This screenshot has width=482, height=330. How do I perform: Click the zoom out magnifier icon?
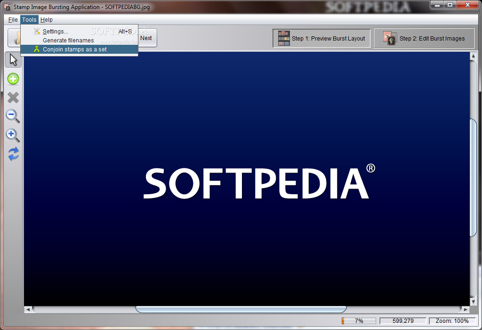[x=13, y=116]
